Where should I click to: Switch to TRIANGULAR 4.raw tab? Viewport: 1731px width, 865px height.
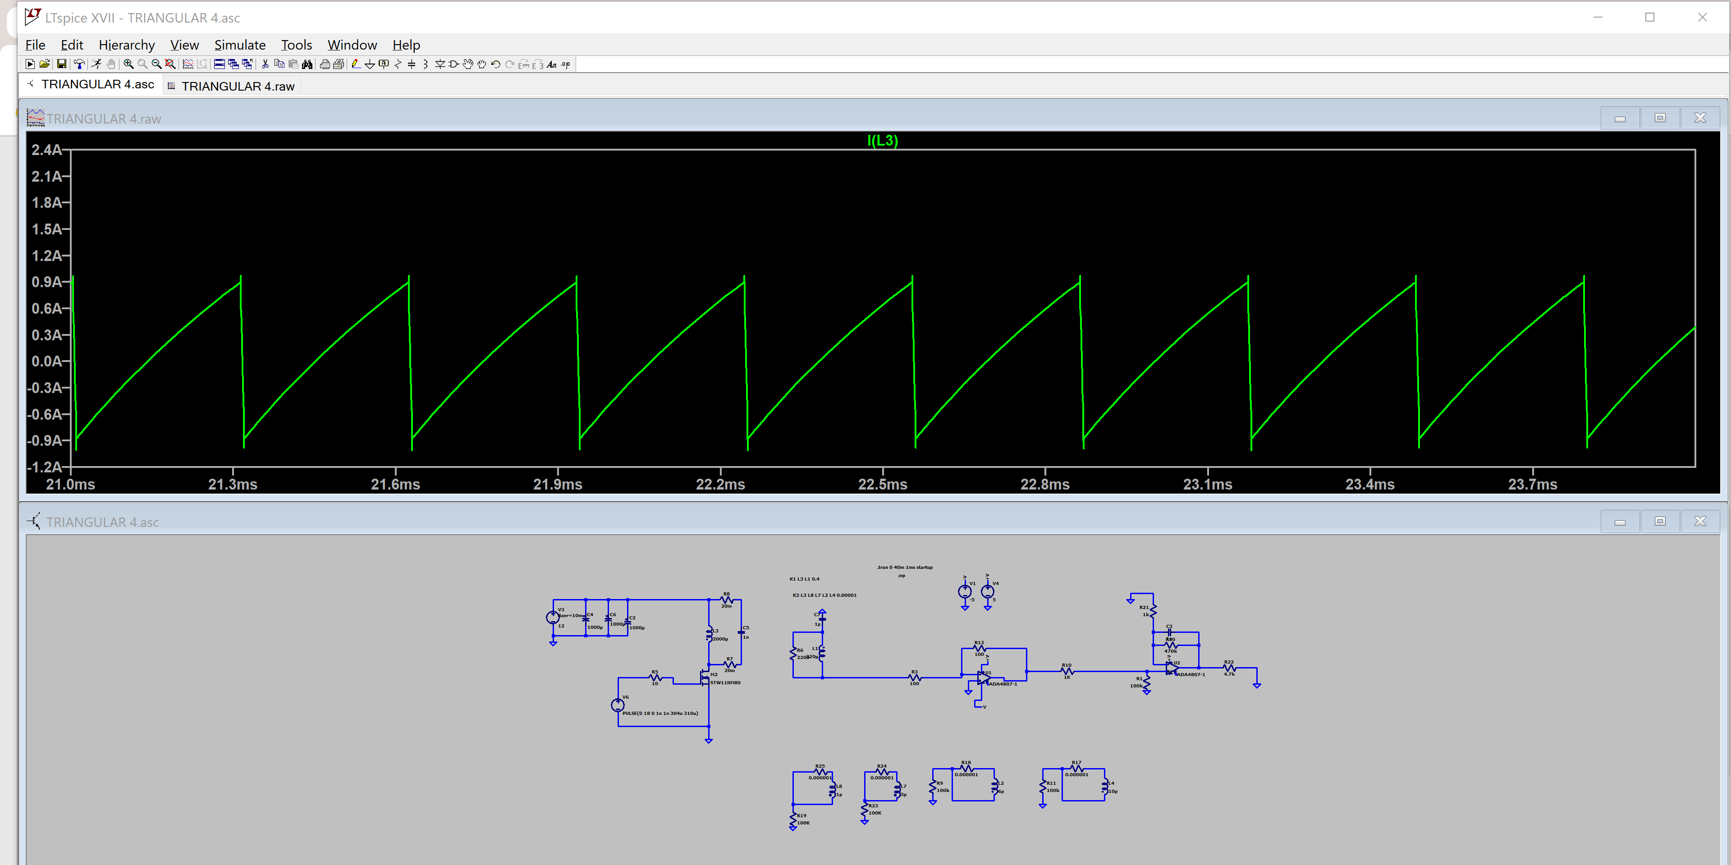[x=238, y=87]
